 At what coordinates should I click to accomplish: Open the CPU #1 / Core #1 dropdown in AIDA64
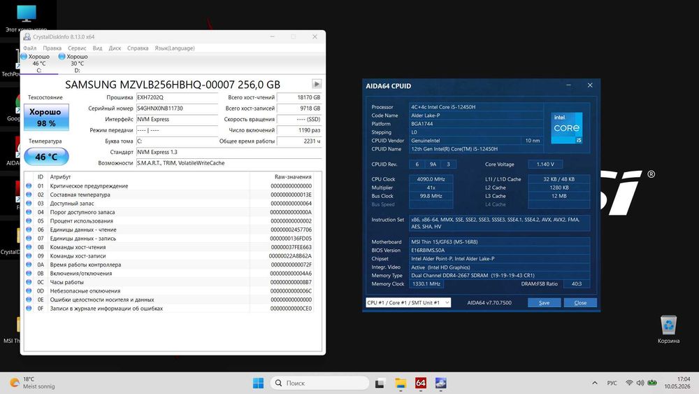coord(408,302)
